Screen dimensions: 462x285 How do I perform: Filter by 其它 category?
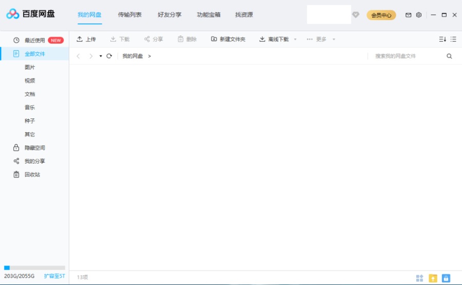30,134
